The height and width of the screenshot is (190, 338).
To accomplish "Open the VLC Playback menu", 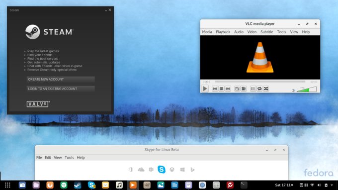I will (223, 32).
